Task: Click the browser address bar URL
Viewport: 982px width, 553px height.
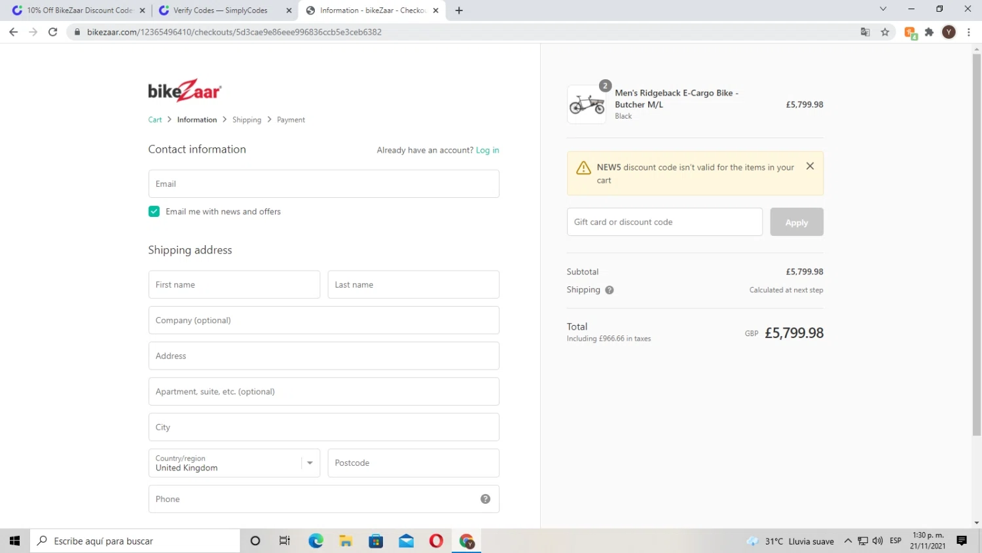Action: coord(234,32)
